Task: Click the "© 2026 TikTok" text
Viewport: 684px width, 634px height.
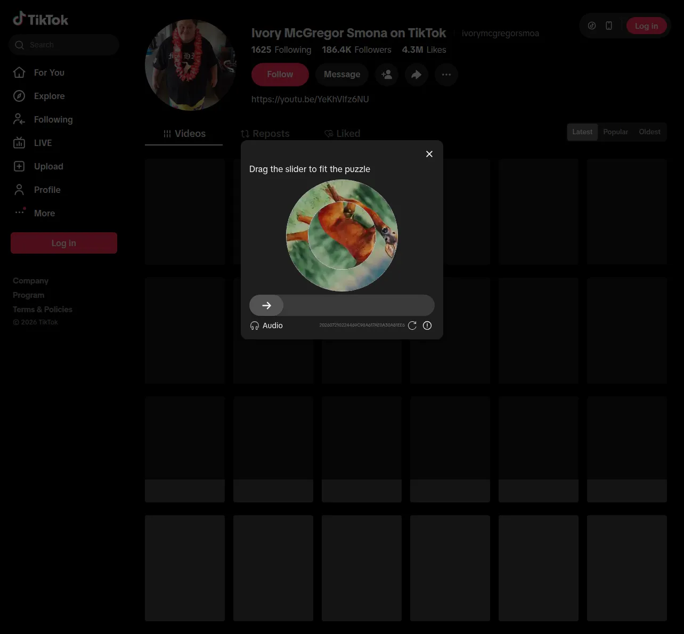Action: (x=35, y=322)
